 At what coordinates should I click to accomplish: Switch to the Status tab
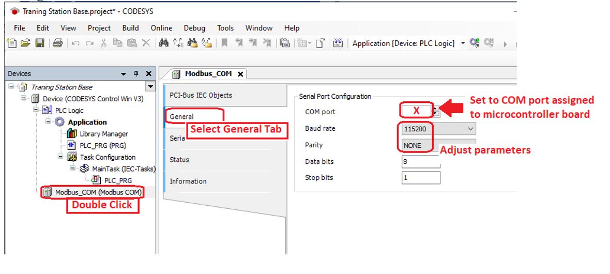pos(179,160)
